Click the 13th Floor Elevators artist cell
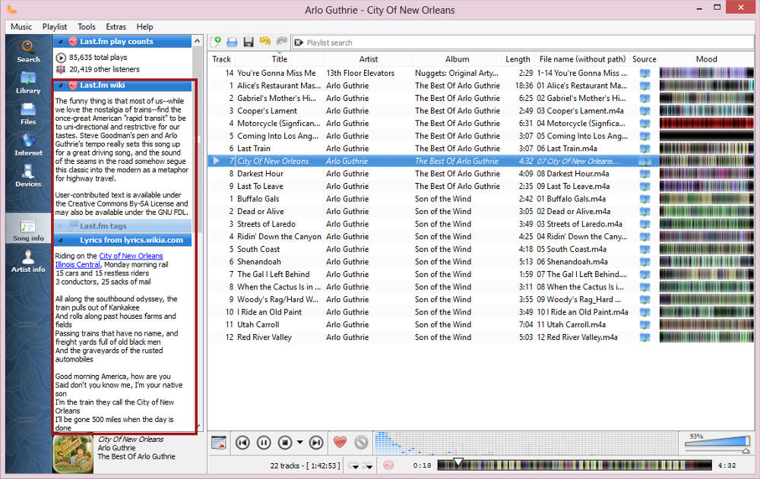The height and width of the screenshot is (479, 760). 360,73
